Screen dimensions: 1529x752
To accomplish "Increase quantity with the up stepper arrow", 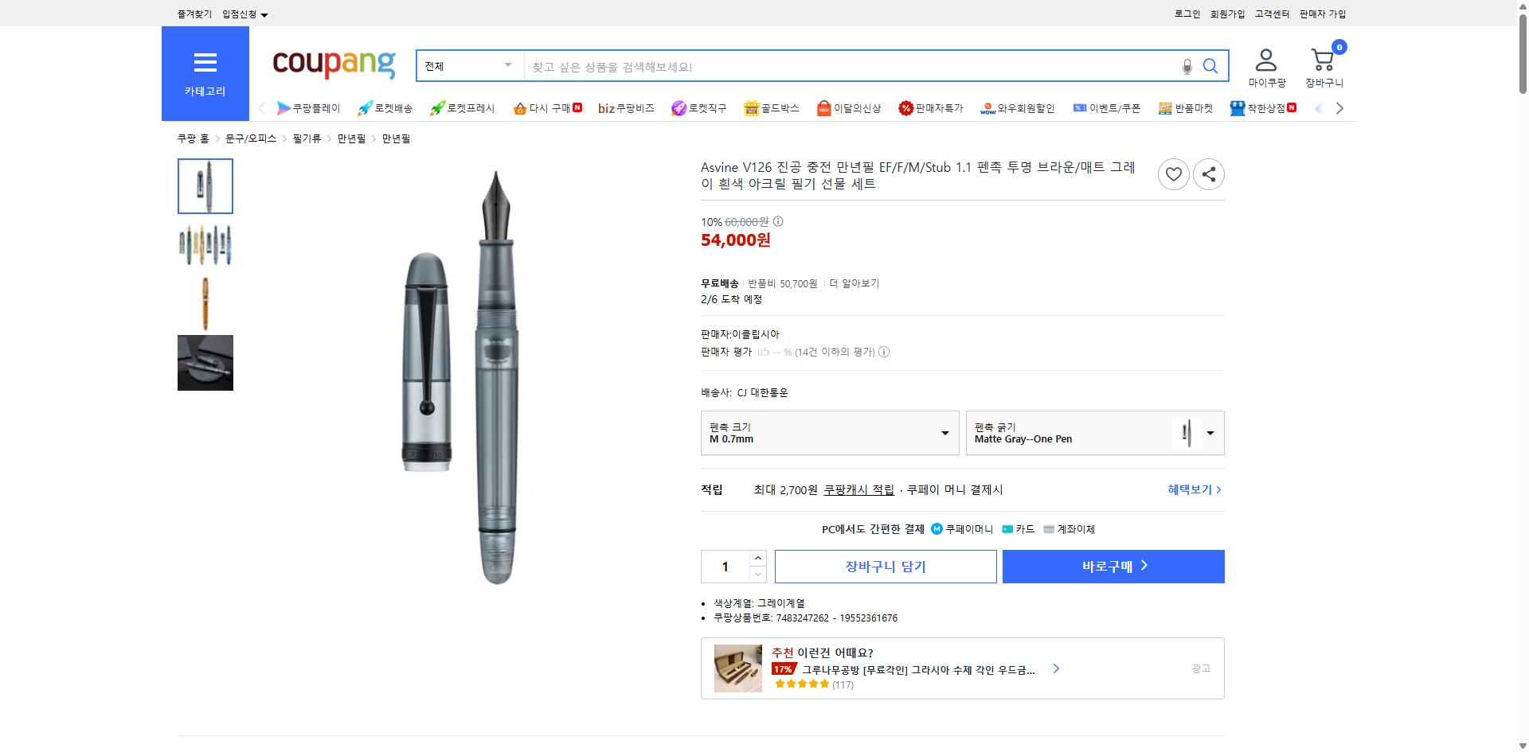I will pos(757,557).
